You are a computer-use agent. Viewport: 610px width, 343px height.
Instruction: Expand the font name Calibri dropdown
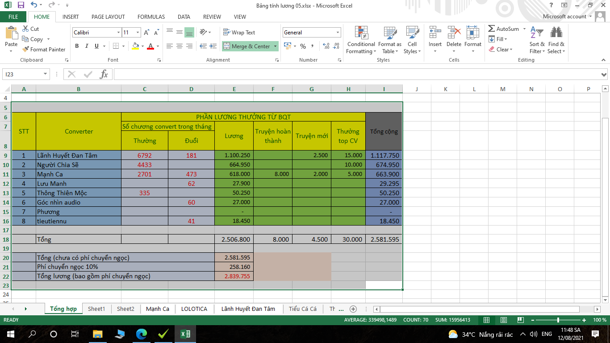click(x=118, y=33)
